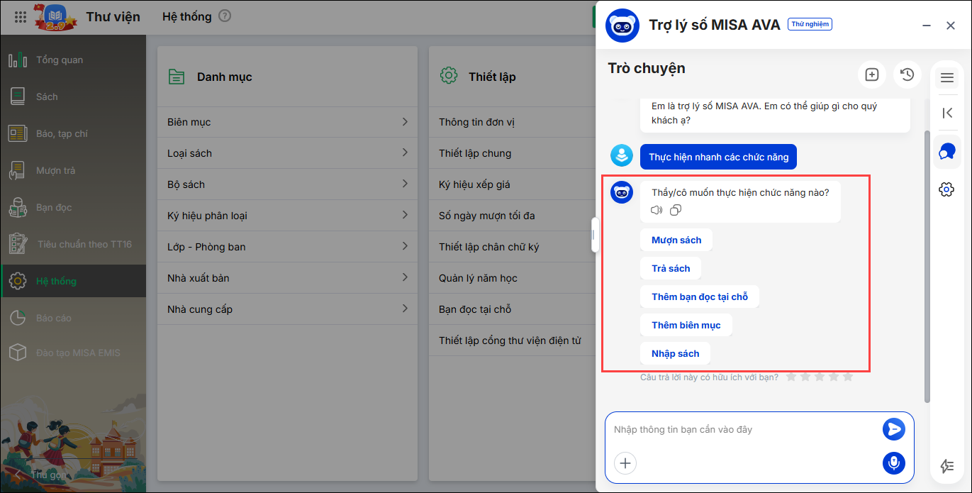The image size is (972, 493).
Task: Open Thông tin đơn vị setting
Action: click(476, 122)
